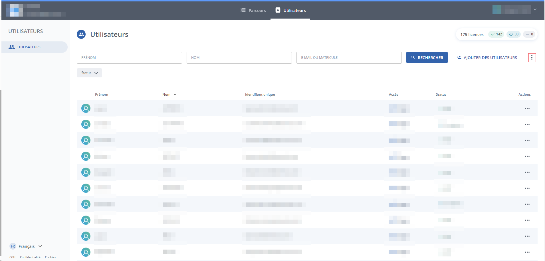Click the Prénom search field
545x261 pixels.
[x=129, y=58]
